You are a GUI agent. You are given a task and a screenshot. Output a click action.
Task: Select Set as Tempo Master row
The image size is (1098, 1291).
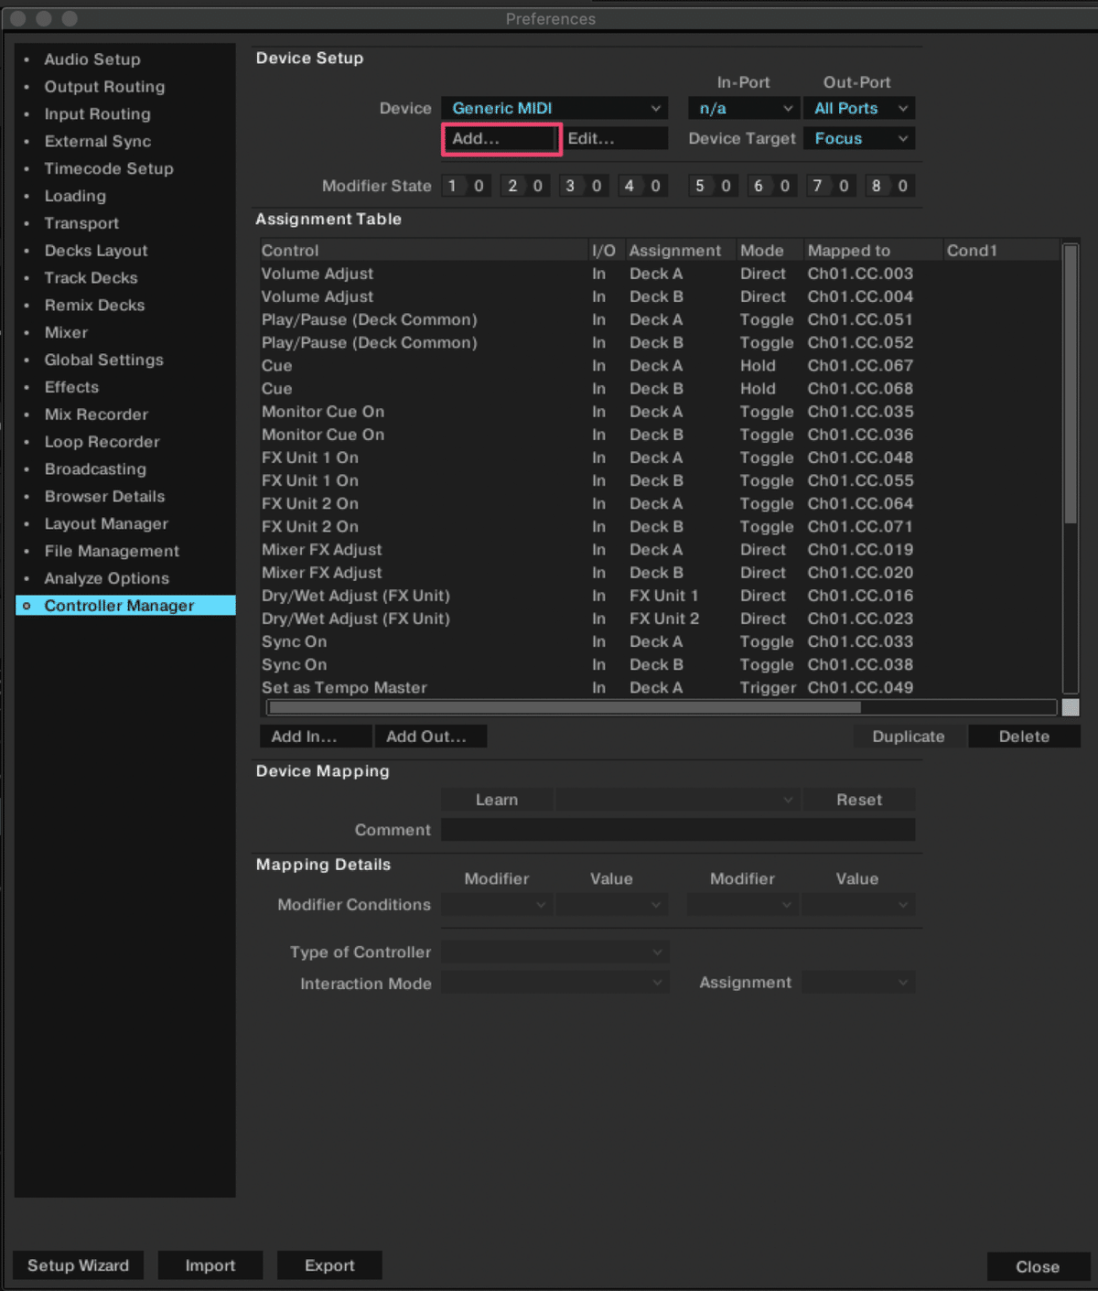(659, 688)
